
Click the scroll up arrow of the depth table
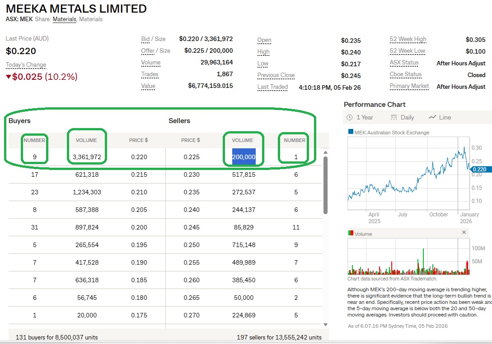(325, 152)
